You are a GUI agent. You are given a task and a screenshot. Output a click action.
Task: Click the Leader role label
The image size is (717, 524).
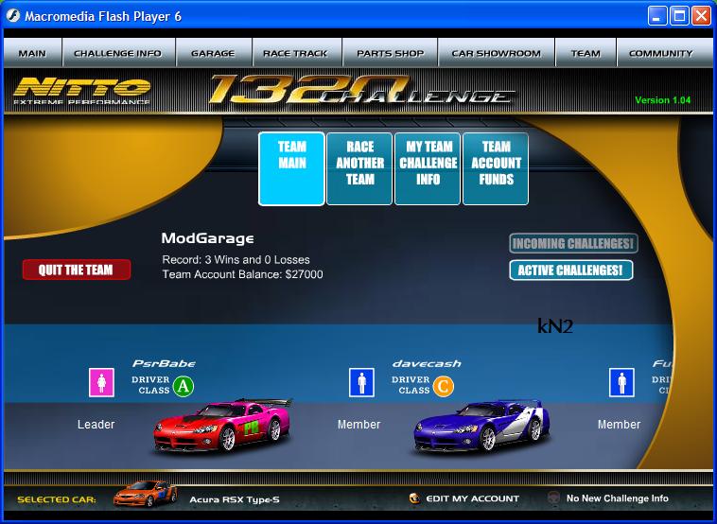click(x=96, y=425)
